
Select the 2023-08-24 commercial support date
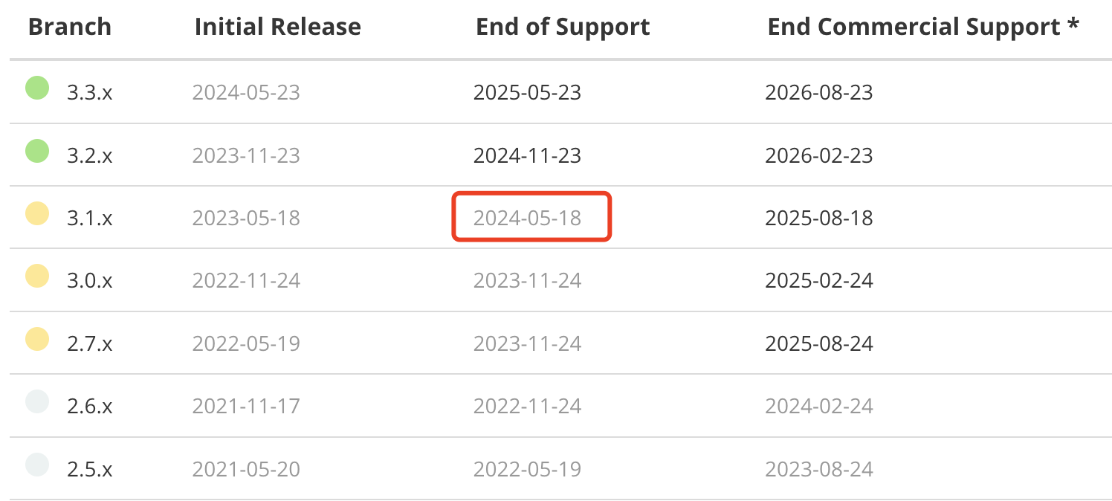pyautogui.click(x=819, y=470)
